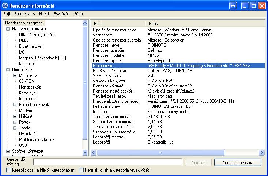
Task: Select Problémás eszközök tree item
Action: [37, 140]
